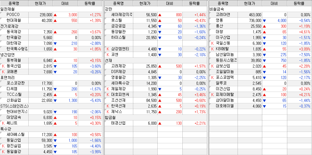The height and width of the screenshot is (155, 312).
Task: Sort the left table by the 현재가 header
Action: tap(41, 3)
